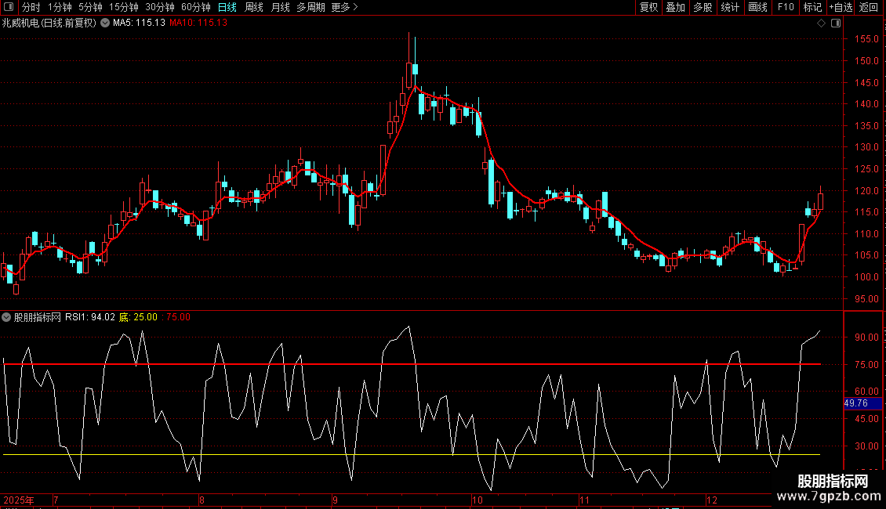Click the month 12 marker on time axis
The image size is (886, 509).
(x=711, y=500)
